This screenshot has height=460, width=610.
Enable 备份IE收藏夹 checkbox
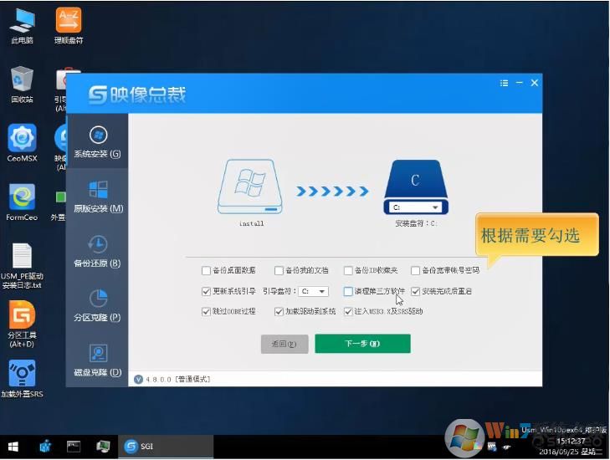pyautogui.click(x=348, y=270)
